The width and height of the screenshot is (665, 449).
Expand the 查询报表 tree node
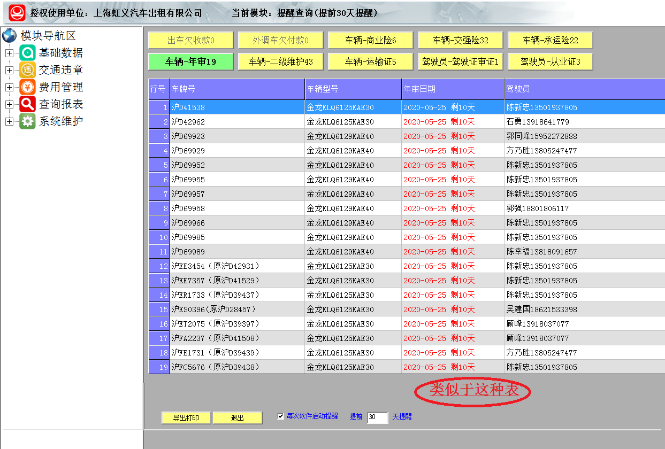(9, 104)
